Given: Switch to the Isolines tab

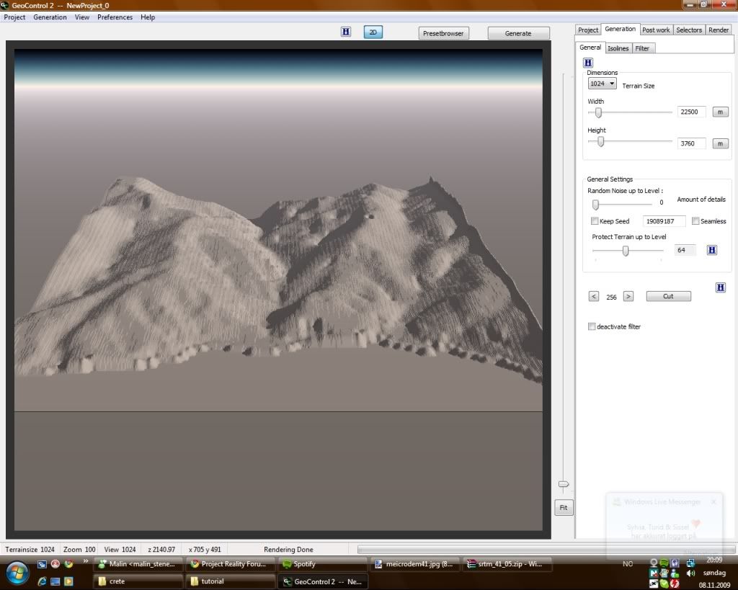Looking at the screenshot, I should pyautogui.click(x=618, y=48).
